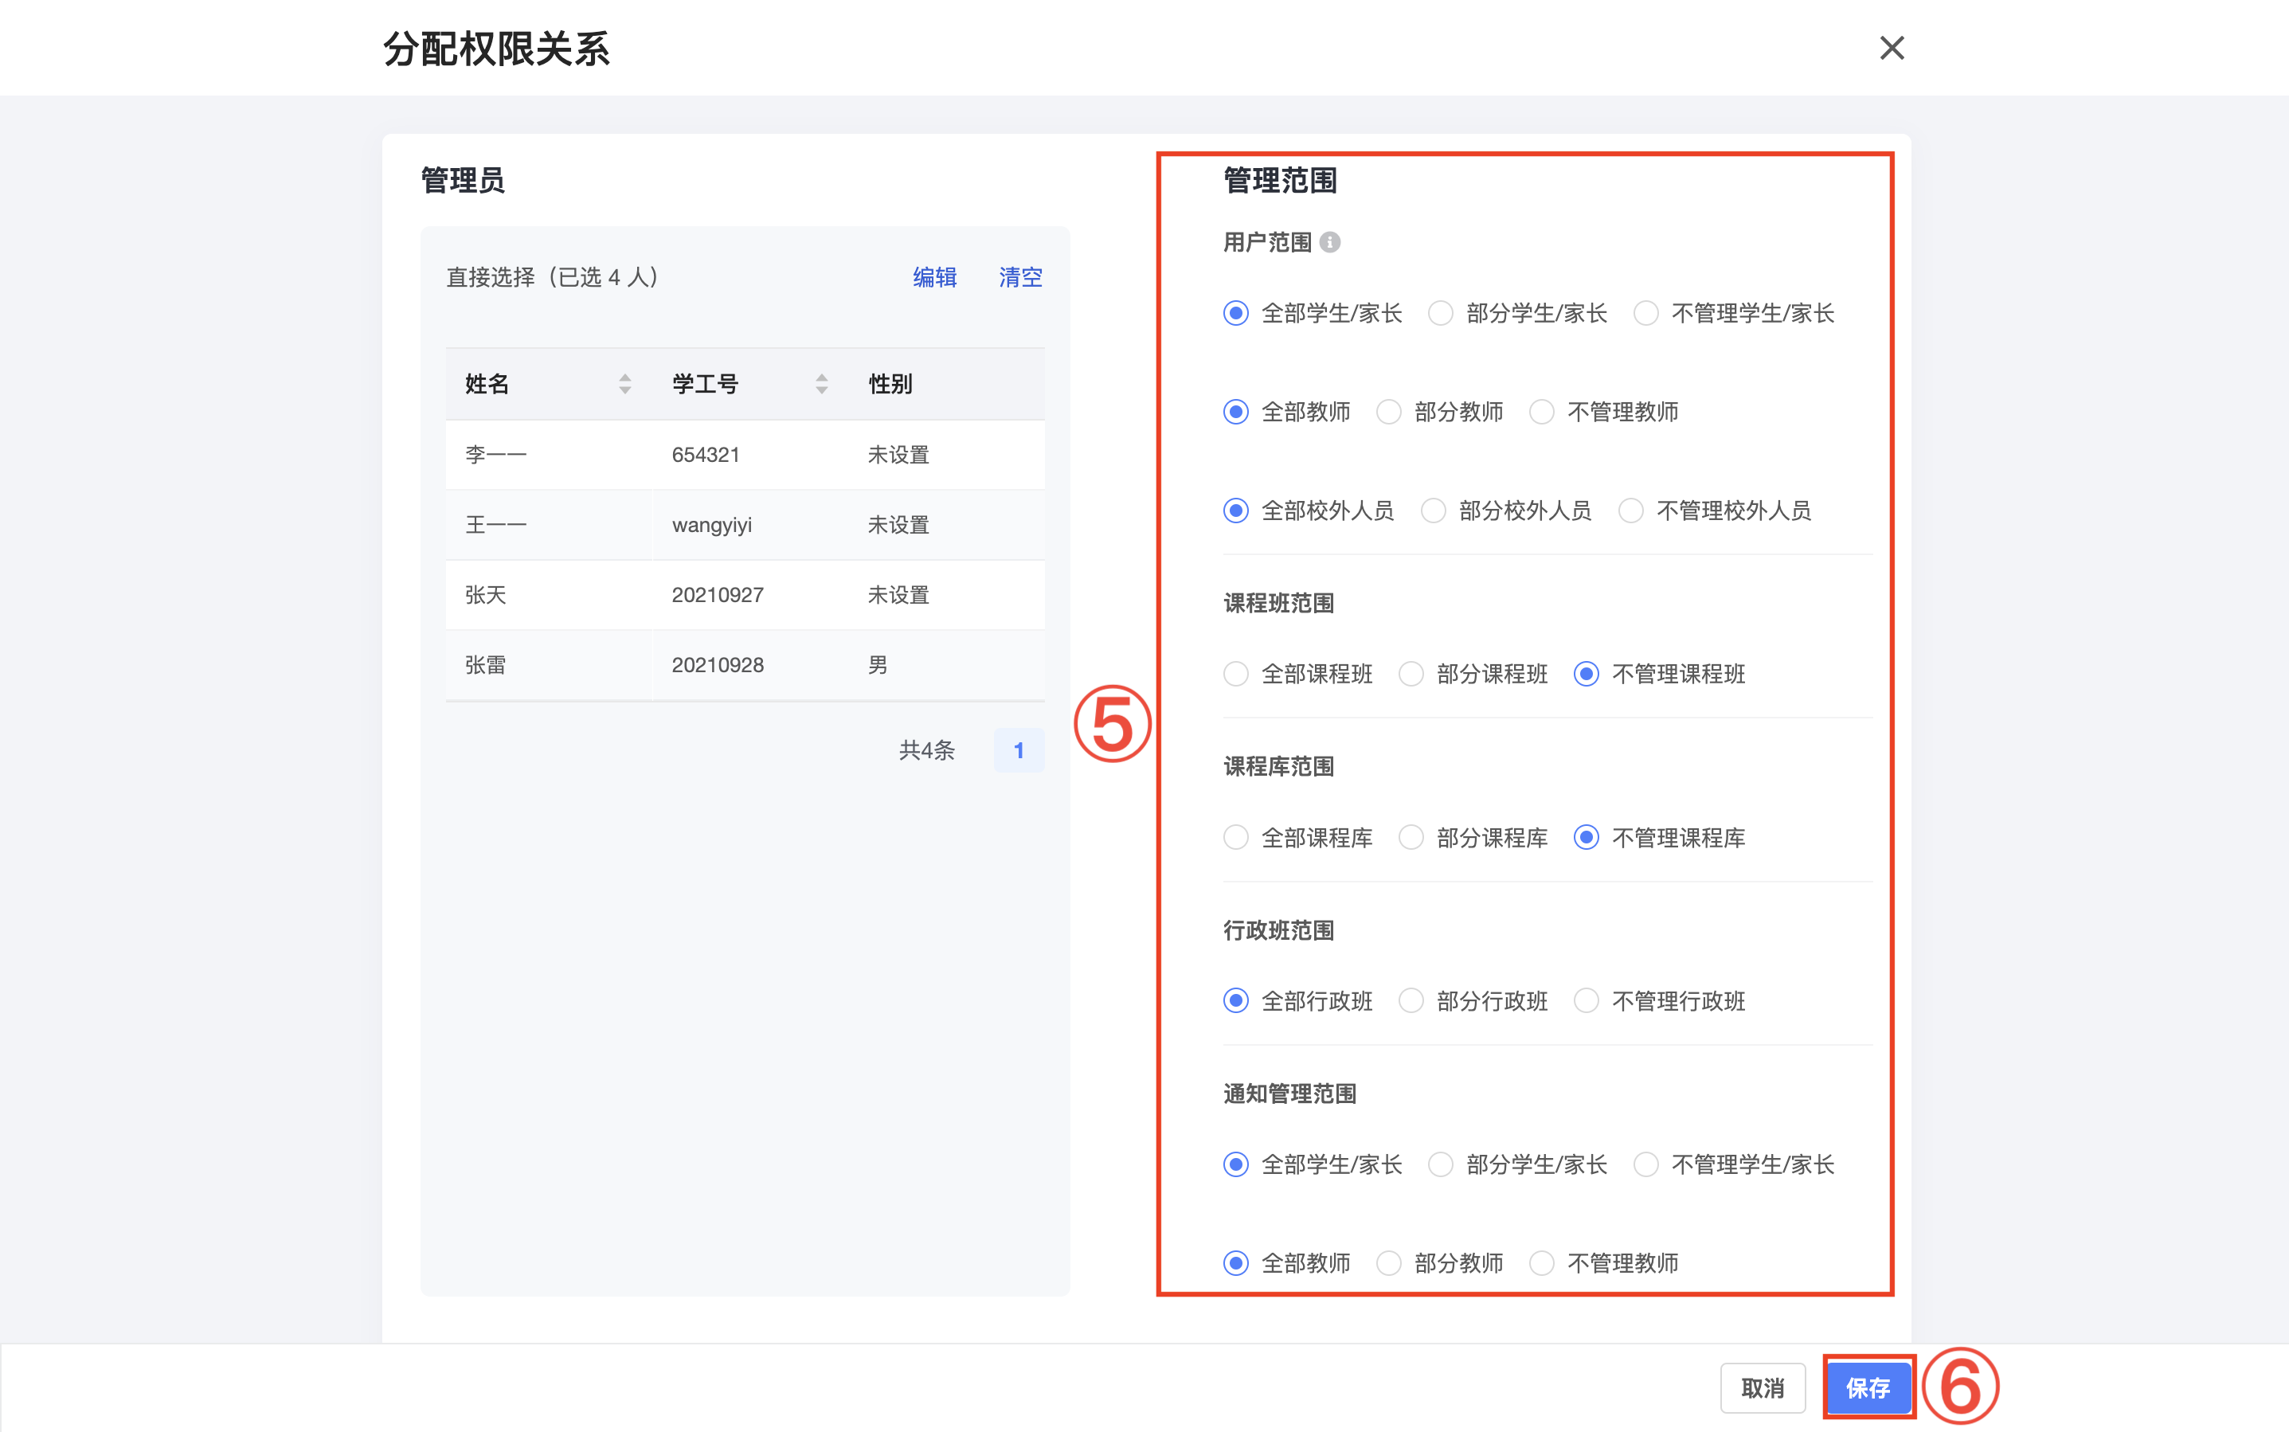Select the 不管理校外人员 radio button
Image resolution: width=2289 pixels, height=1432 pixels.
pyautogui.click(x=1631, y=511)
